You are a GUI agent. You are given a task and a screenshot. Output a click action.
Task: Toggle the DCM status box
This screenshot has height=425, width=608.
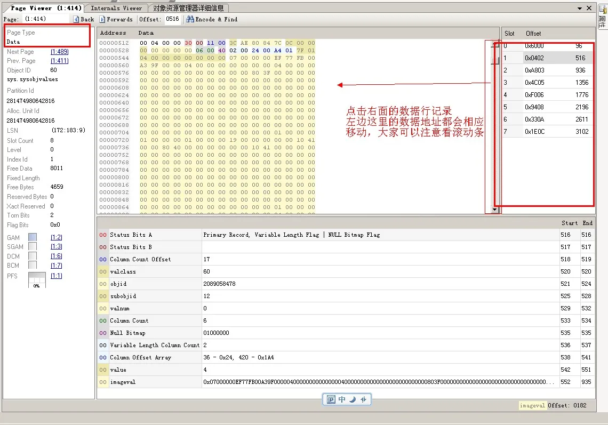33,256
